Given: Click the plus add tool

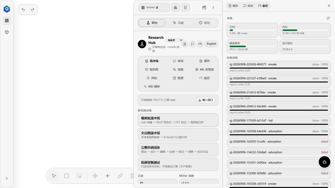Looking at the screenshot, I should 108,176.
